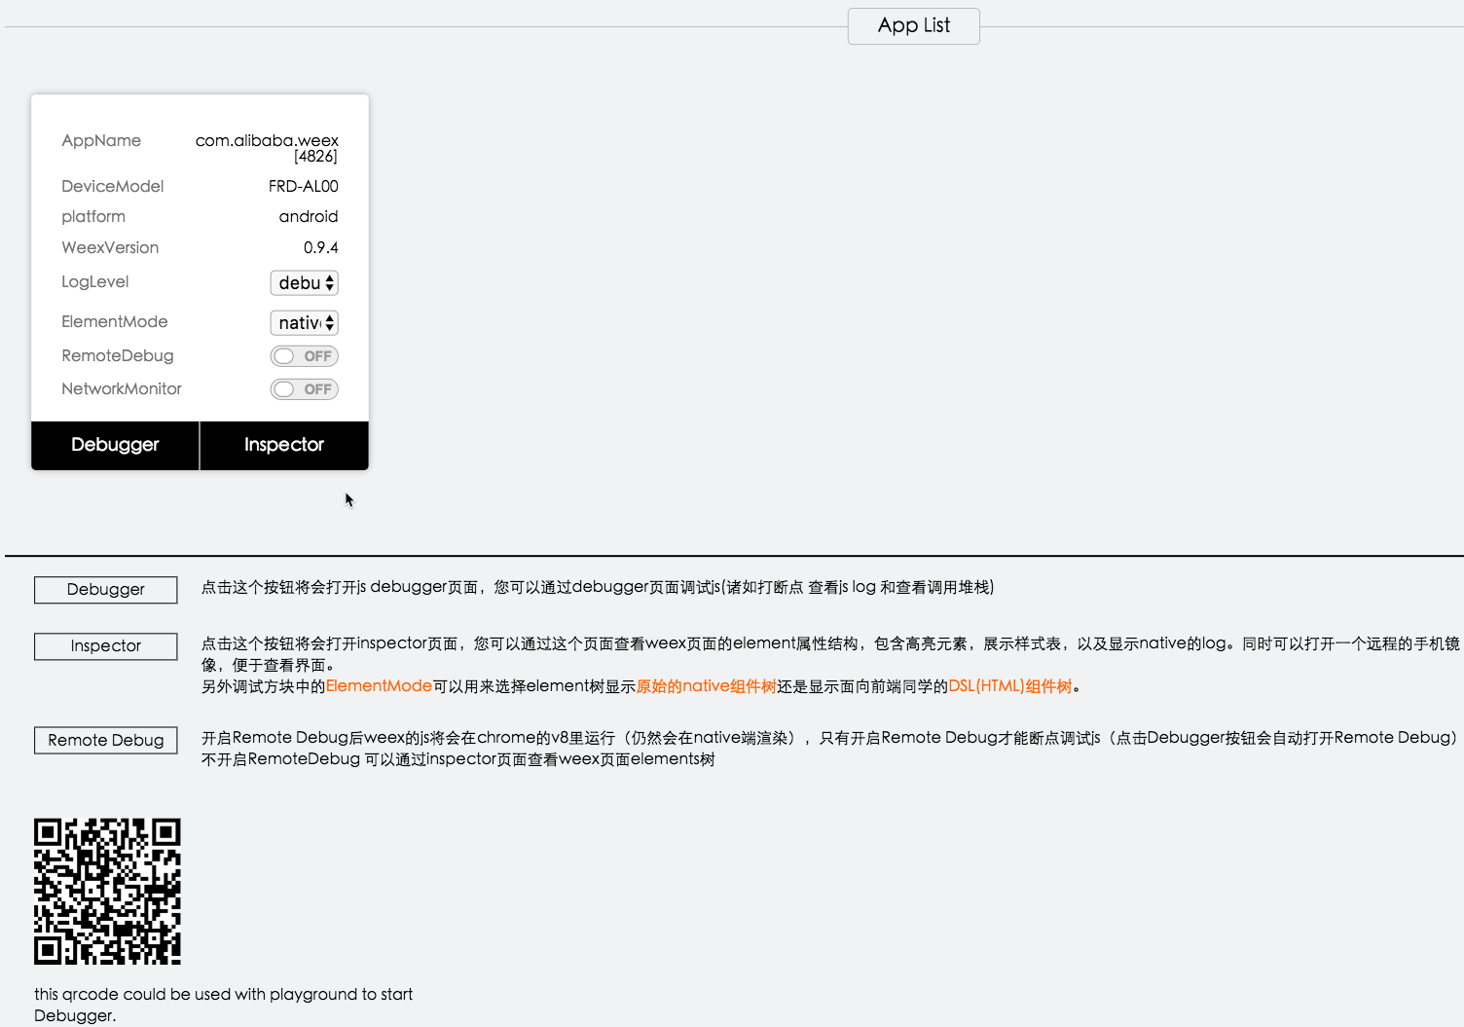Screen dimensions: 1464x1027
Task: Click the black Debugger button on device card
Action: pos(115,445)
